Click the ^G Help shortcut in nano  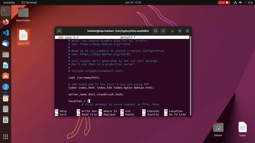click(61, 111)
